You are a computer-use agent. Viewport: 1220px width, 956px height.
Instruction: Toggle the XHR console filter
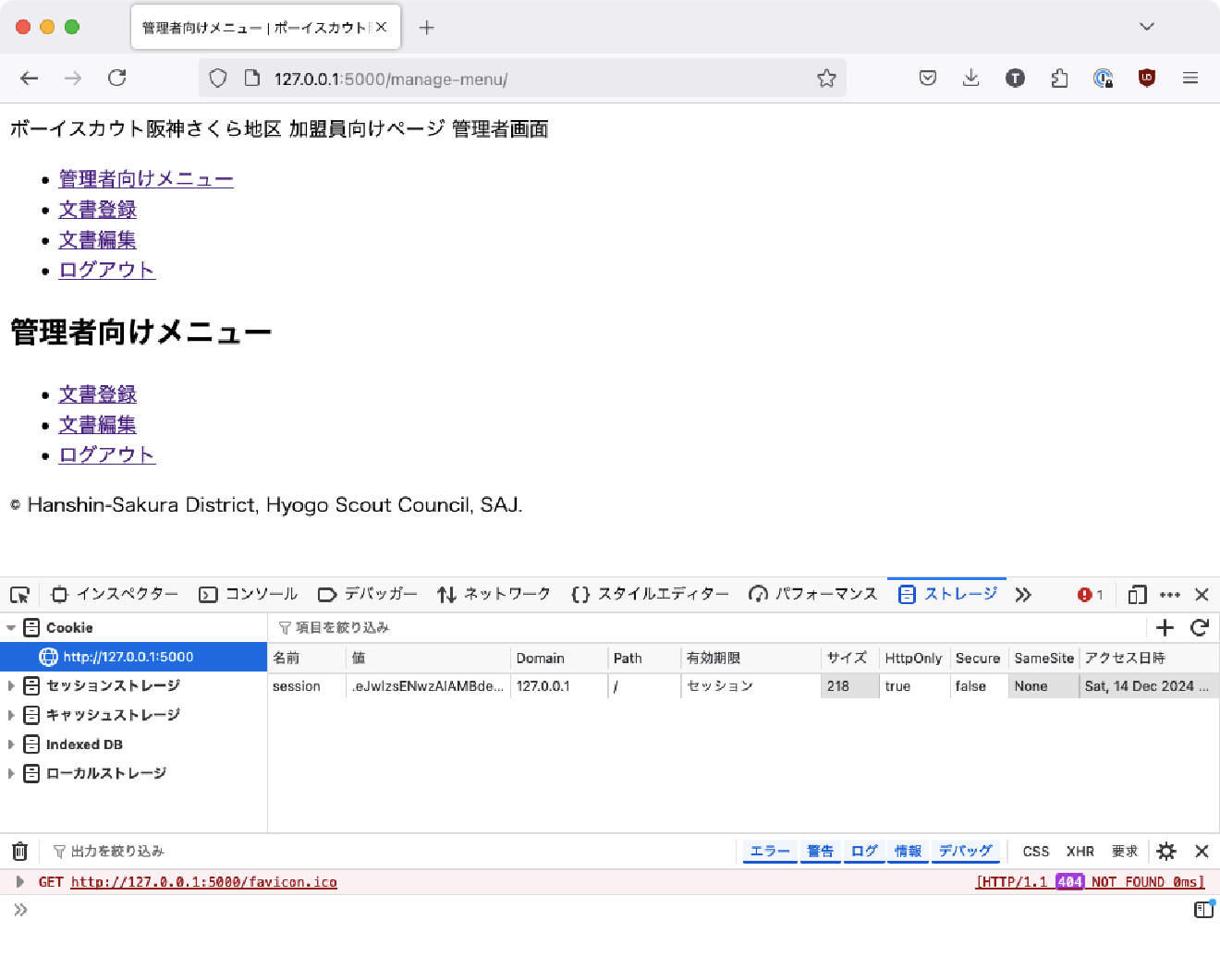(x=1080, y=851)
